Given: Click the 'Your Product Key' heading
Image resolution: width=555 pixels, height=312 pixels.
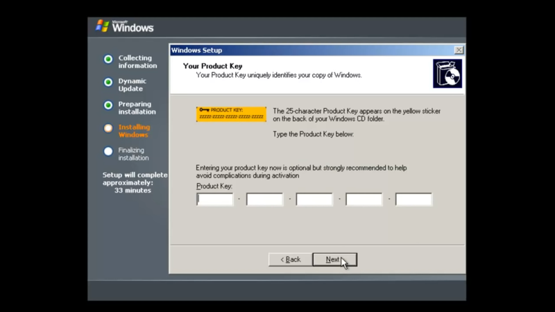Looking at the screenshot, I should point(212,66).
